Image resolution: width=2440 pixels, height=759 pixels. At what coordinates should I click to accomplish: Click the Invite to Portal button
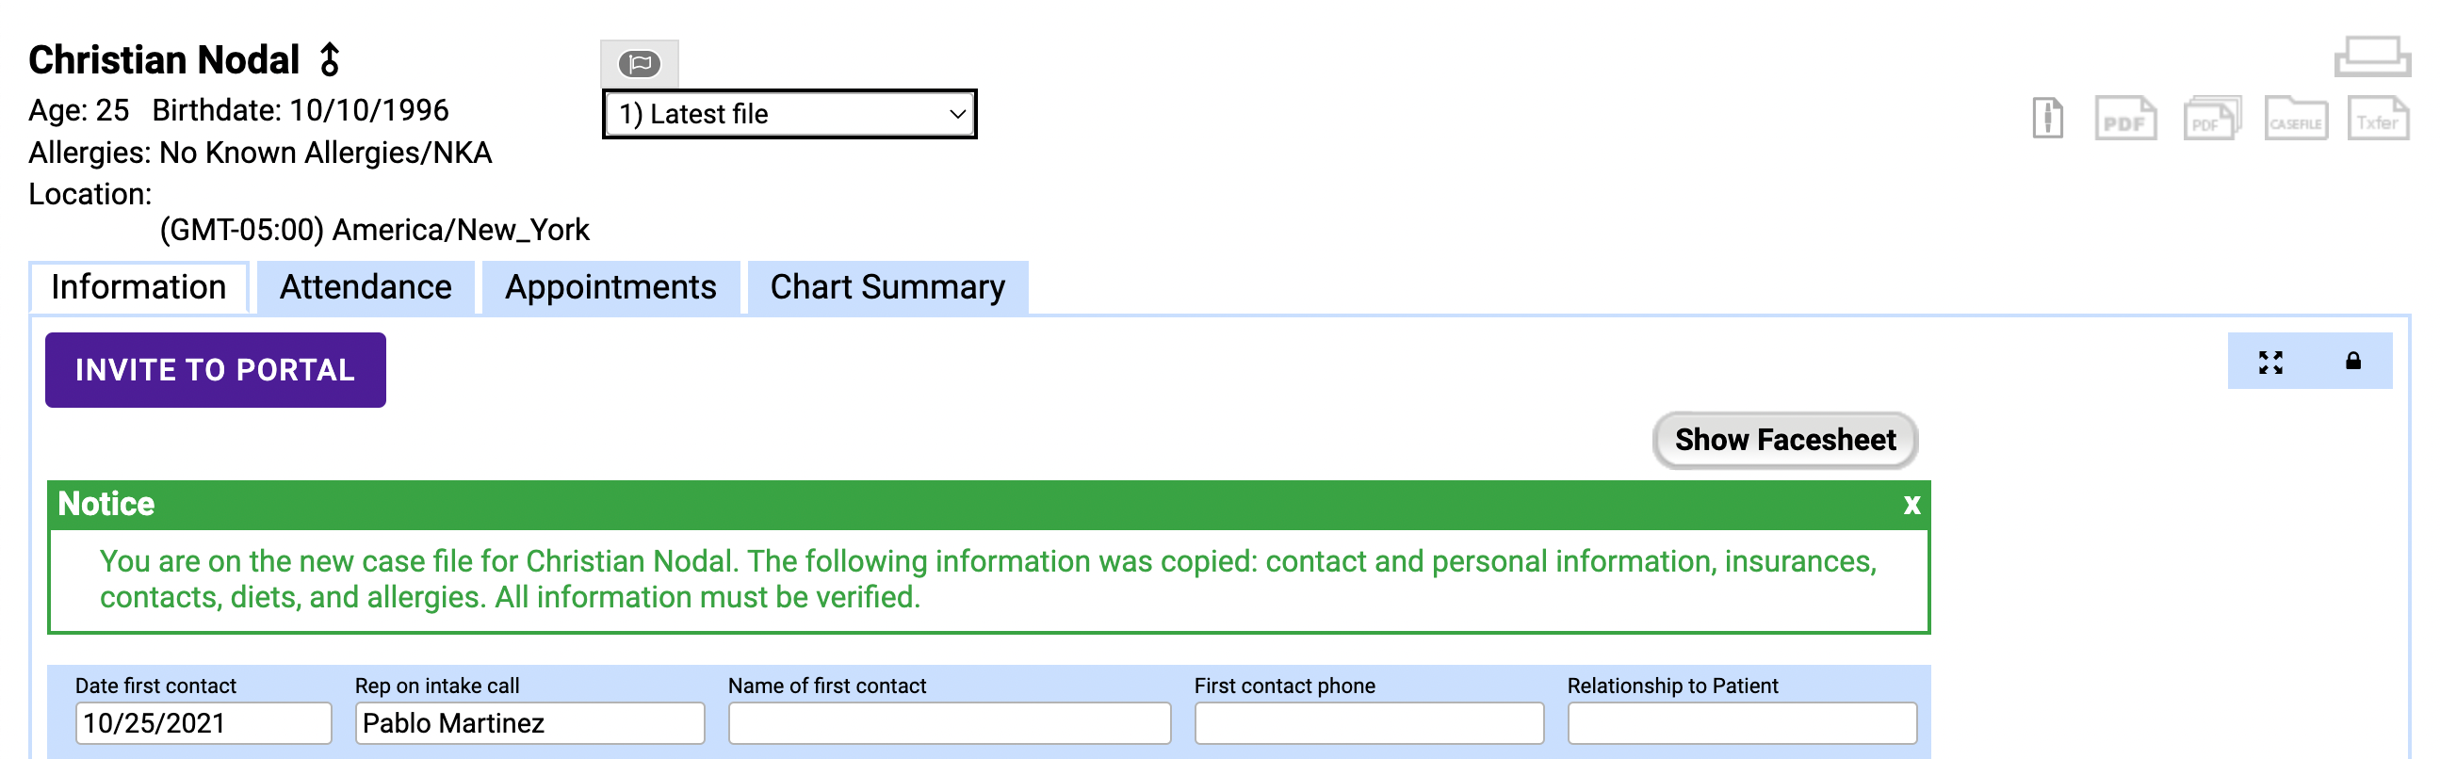(215, 370)
